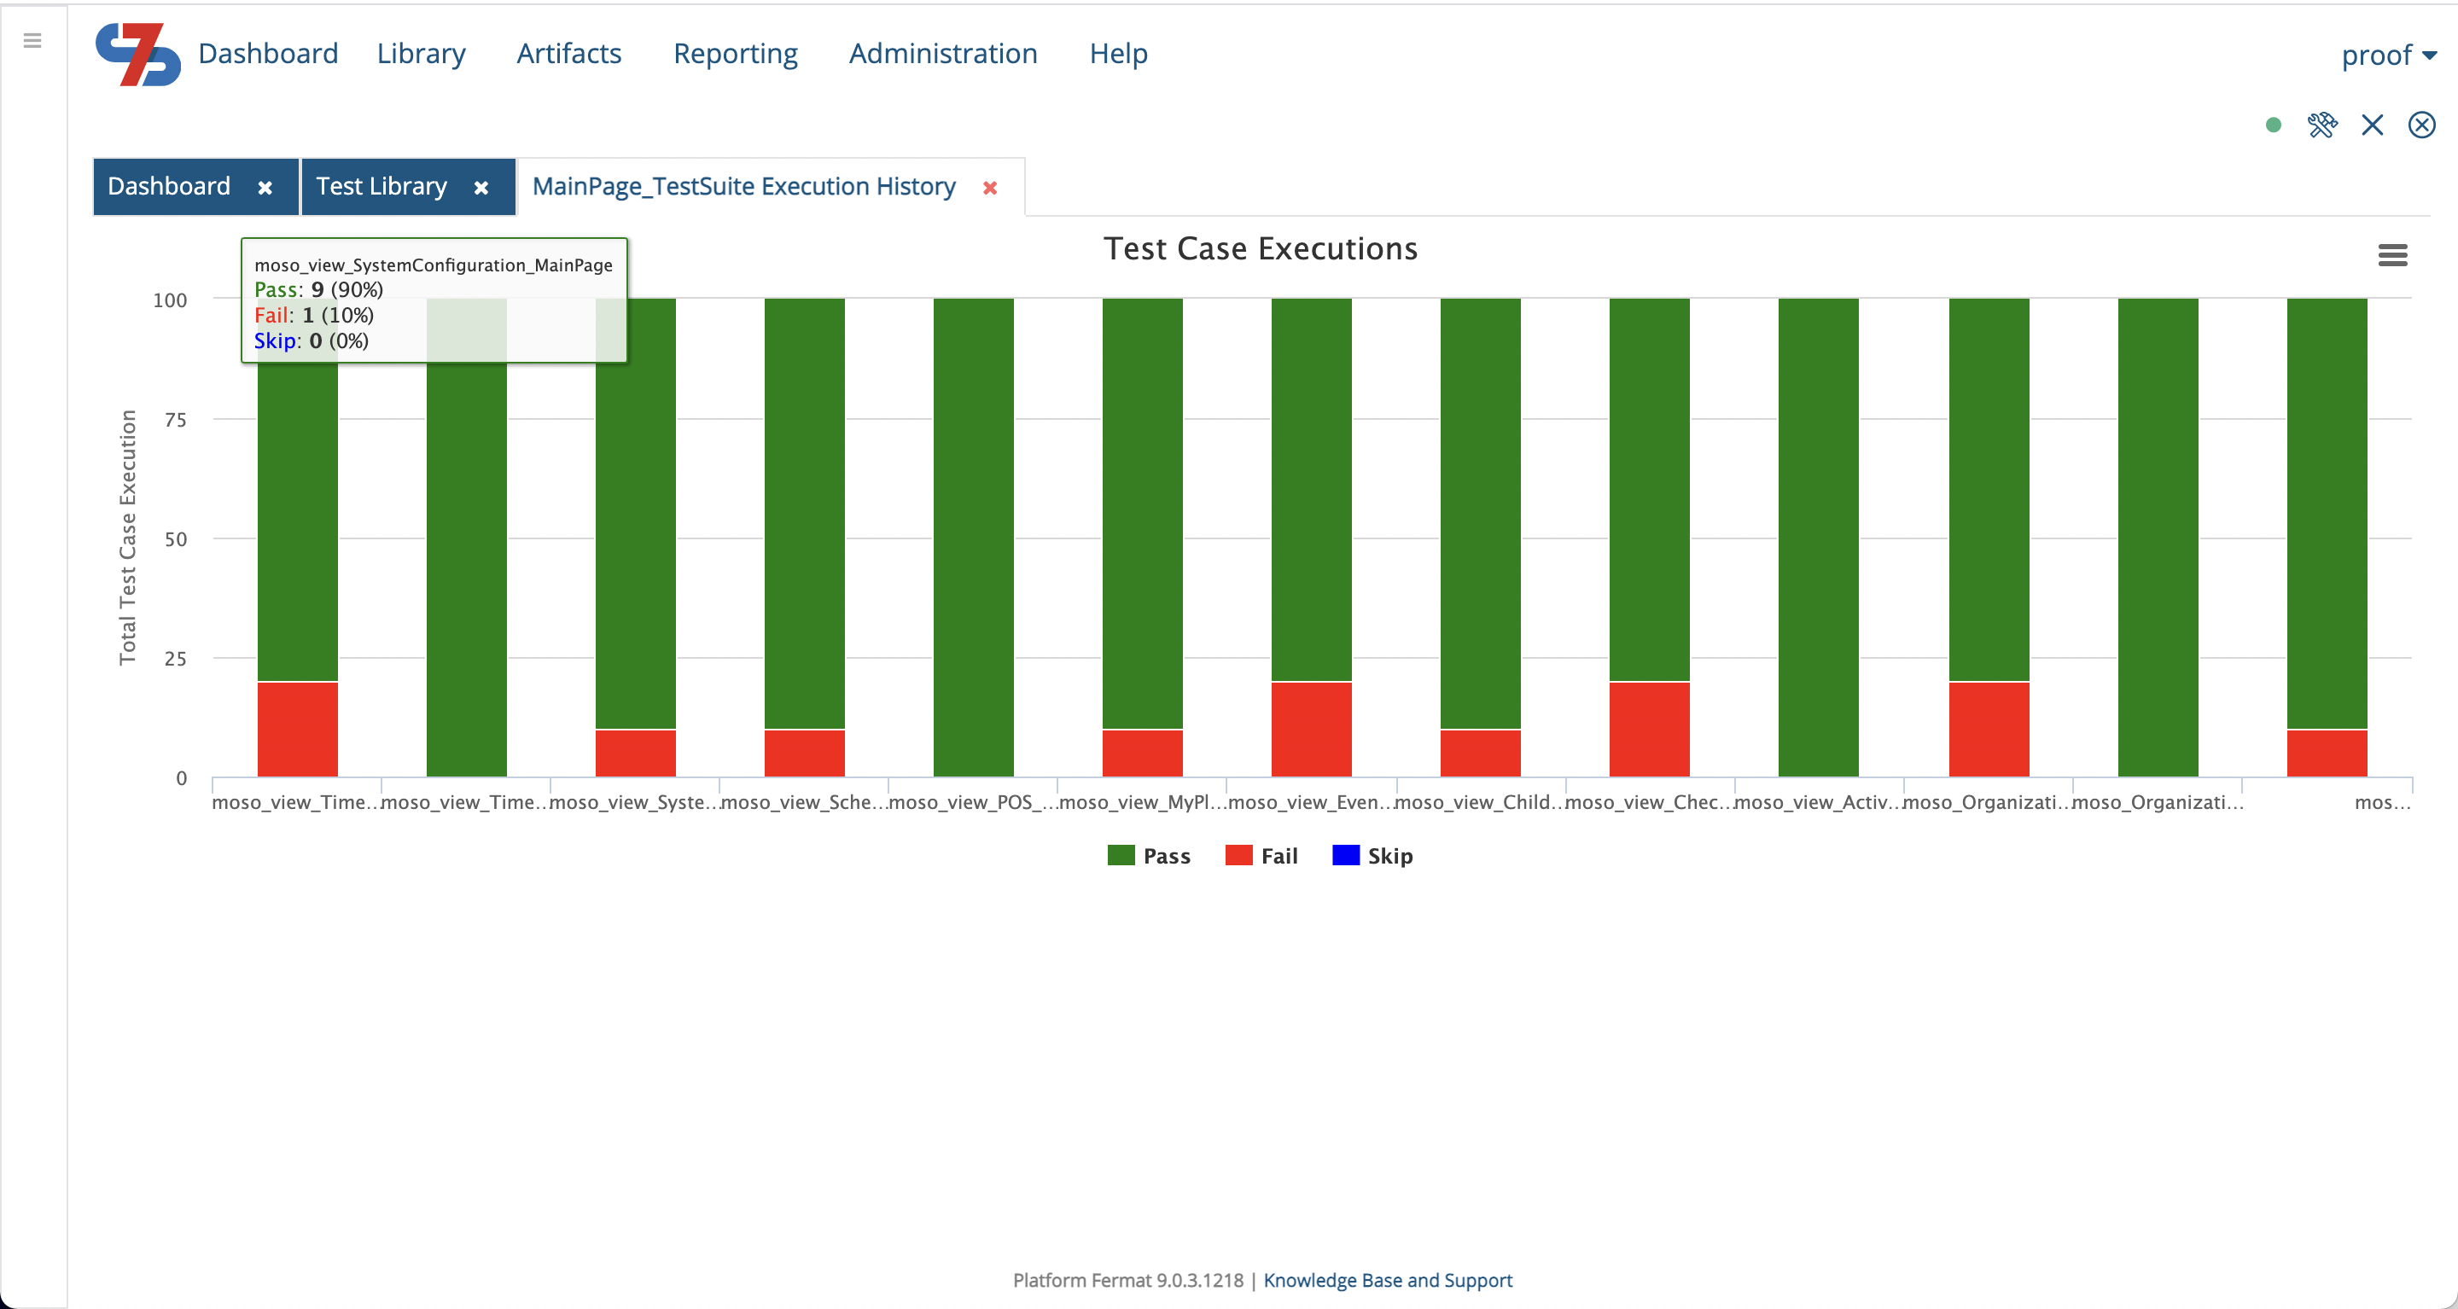This screenshot has height=1309, width=2458.
Task: Click the red x on Execution History tab
Action: [x=990, y=188]
